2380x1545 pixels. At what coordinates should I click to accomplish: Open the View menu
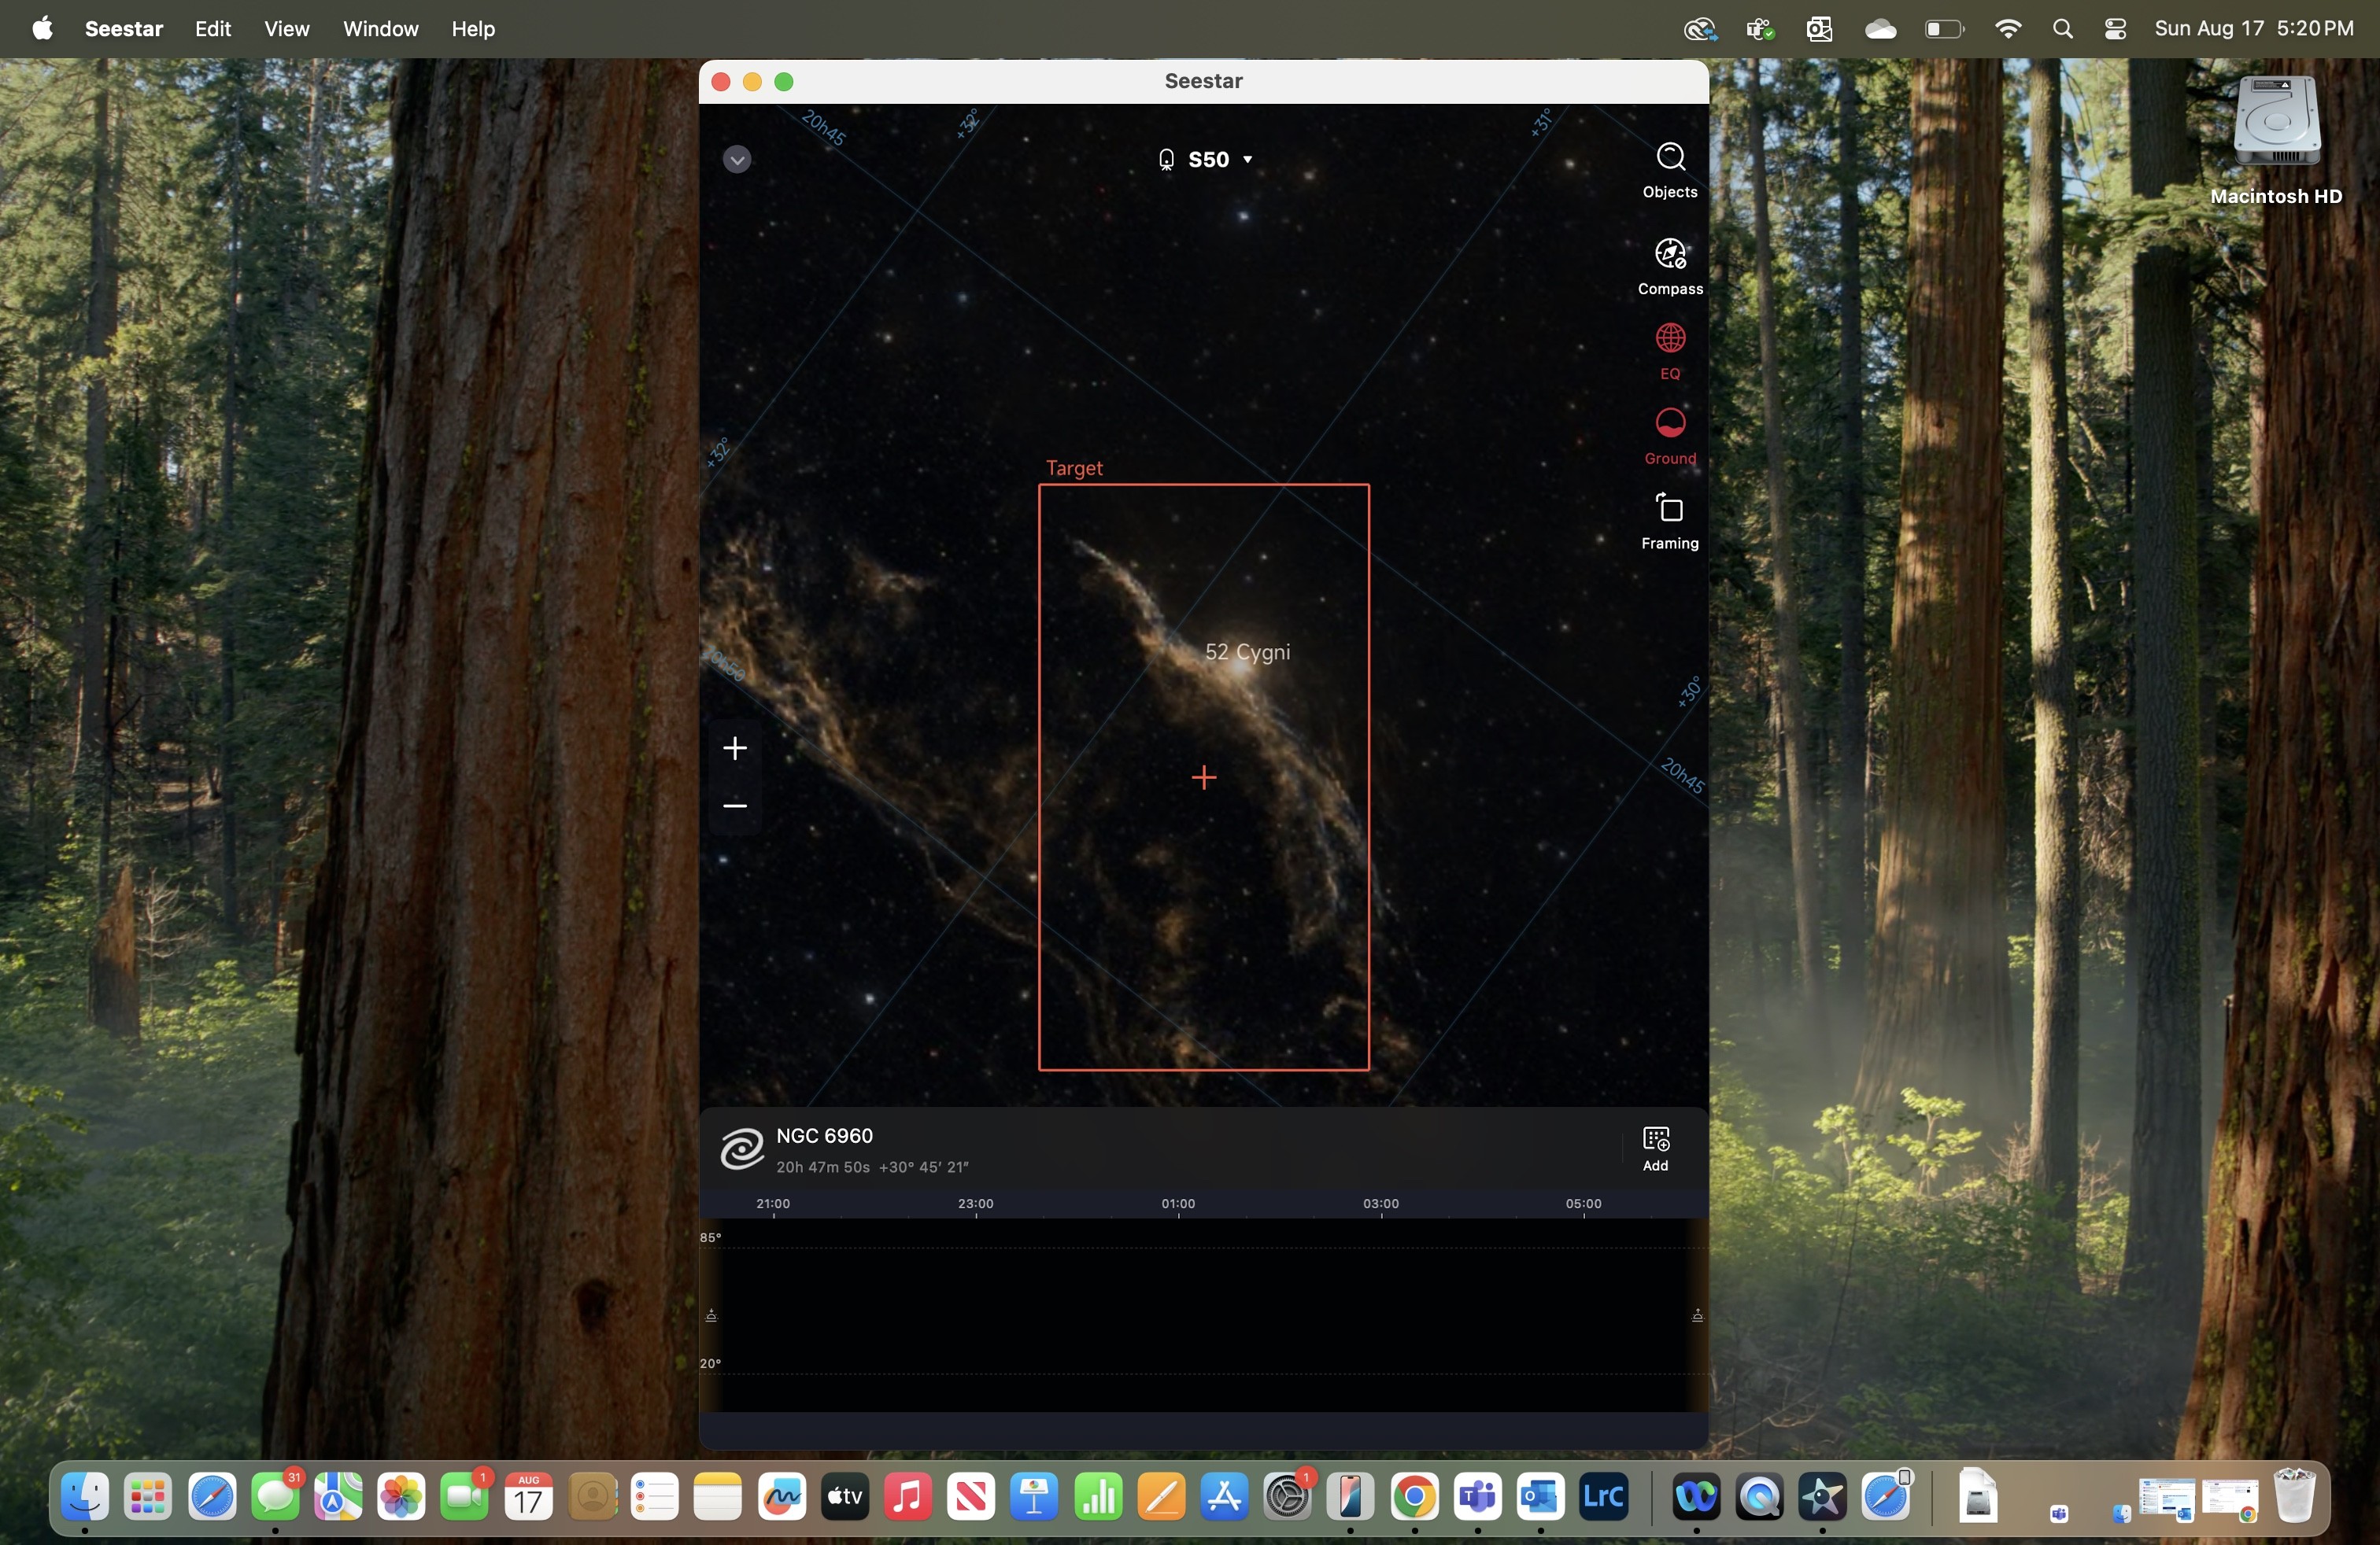point(286,29)
